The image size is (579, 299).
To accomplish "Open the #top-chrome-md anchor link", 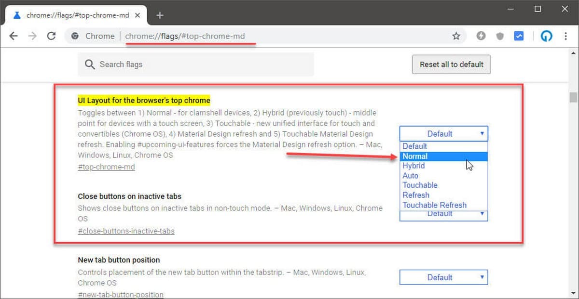I will [106, 167].
